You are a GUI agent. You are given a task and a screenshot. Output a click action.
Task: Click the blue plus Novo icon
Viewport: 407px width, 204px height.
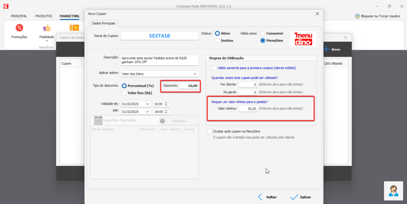327,50
